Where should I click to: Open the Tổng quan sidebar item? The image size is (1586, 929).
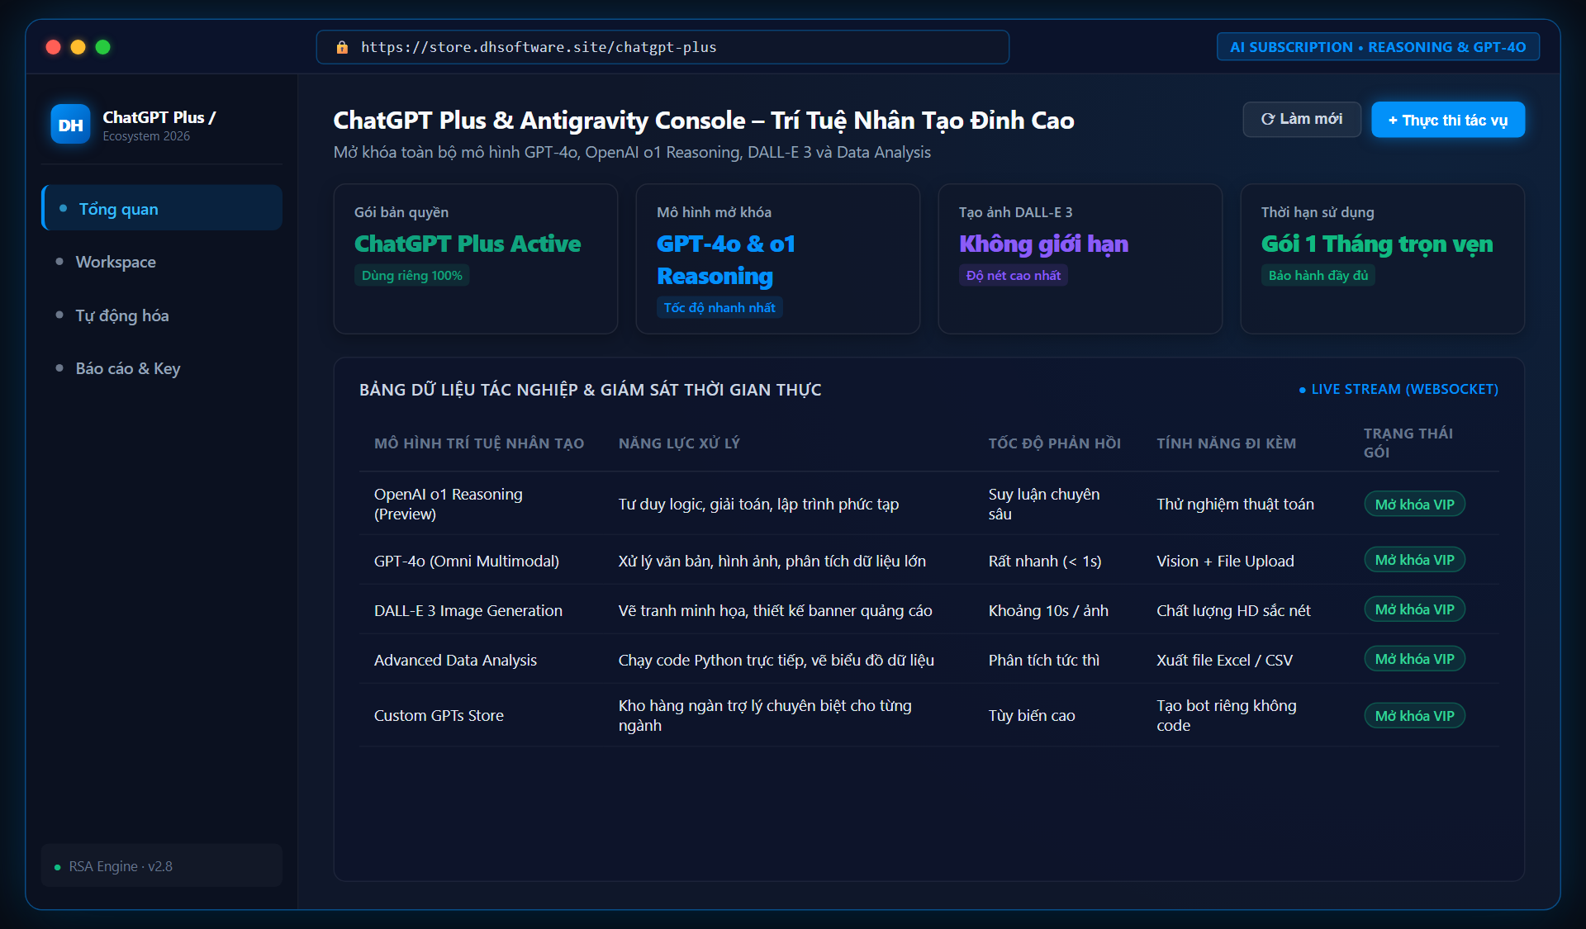pyautogui.click(x=162, y=208)
